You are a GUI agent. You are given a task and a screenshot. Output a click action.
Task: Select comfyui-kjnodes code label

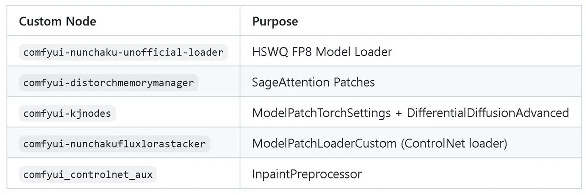67,113
